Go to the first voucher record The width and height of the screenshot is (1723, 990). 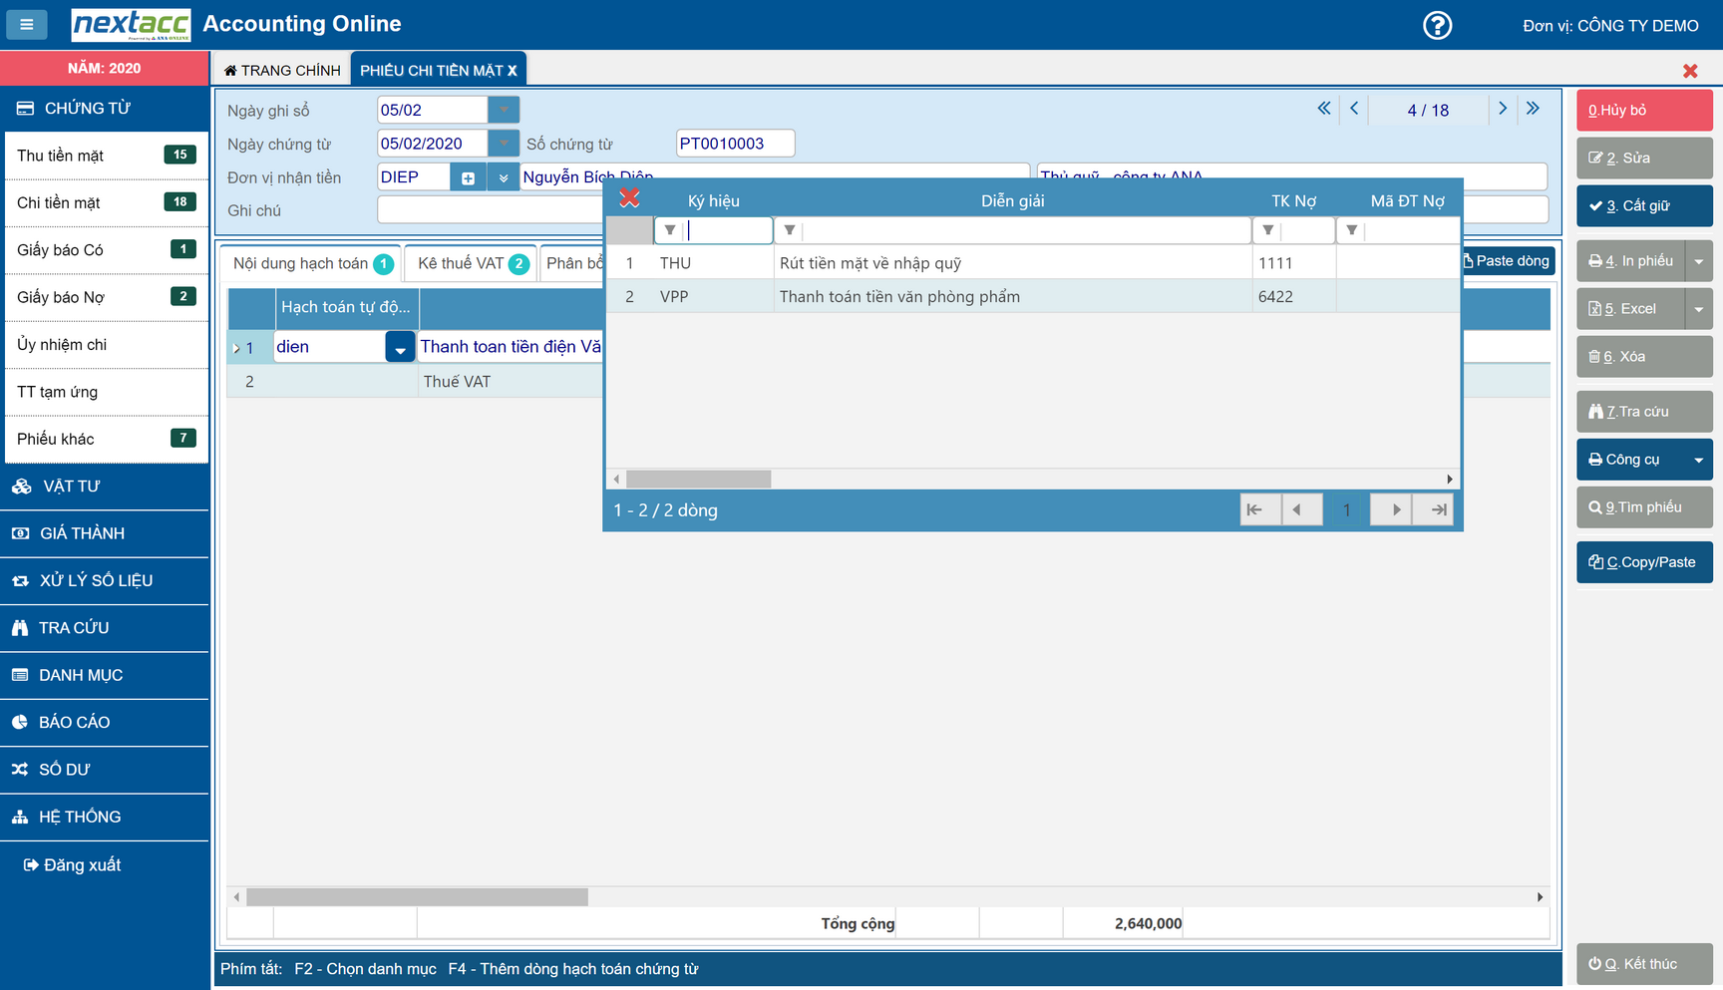(1323, 109)
